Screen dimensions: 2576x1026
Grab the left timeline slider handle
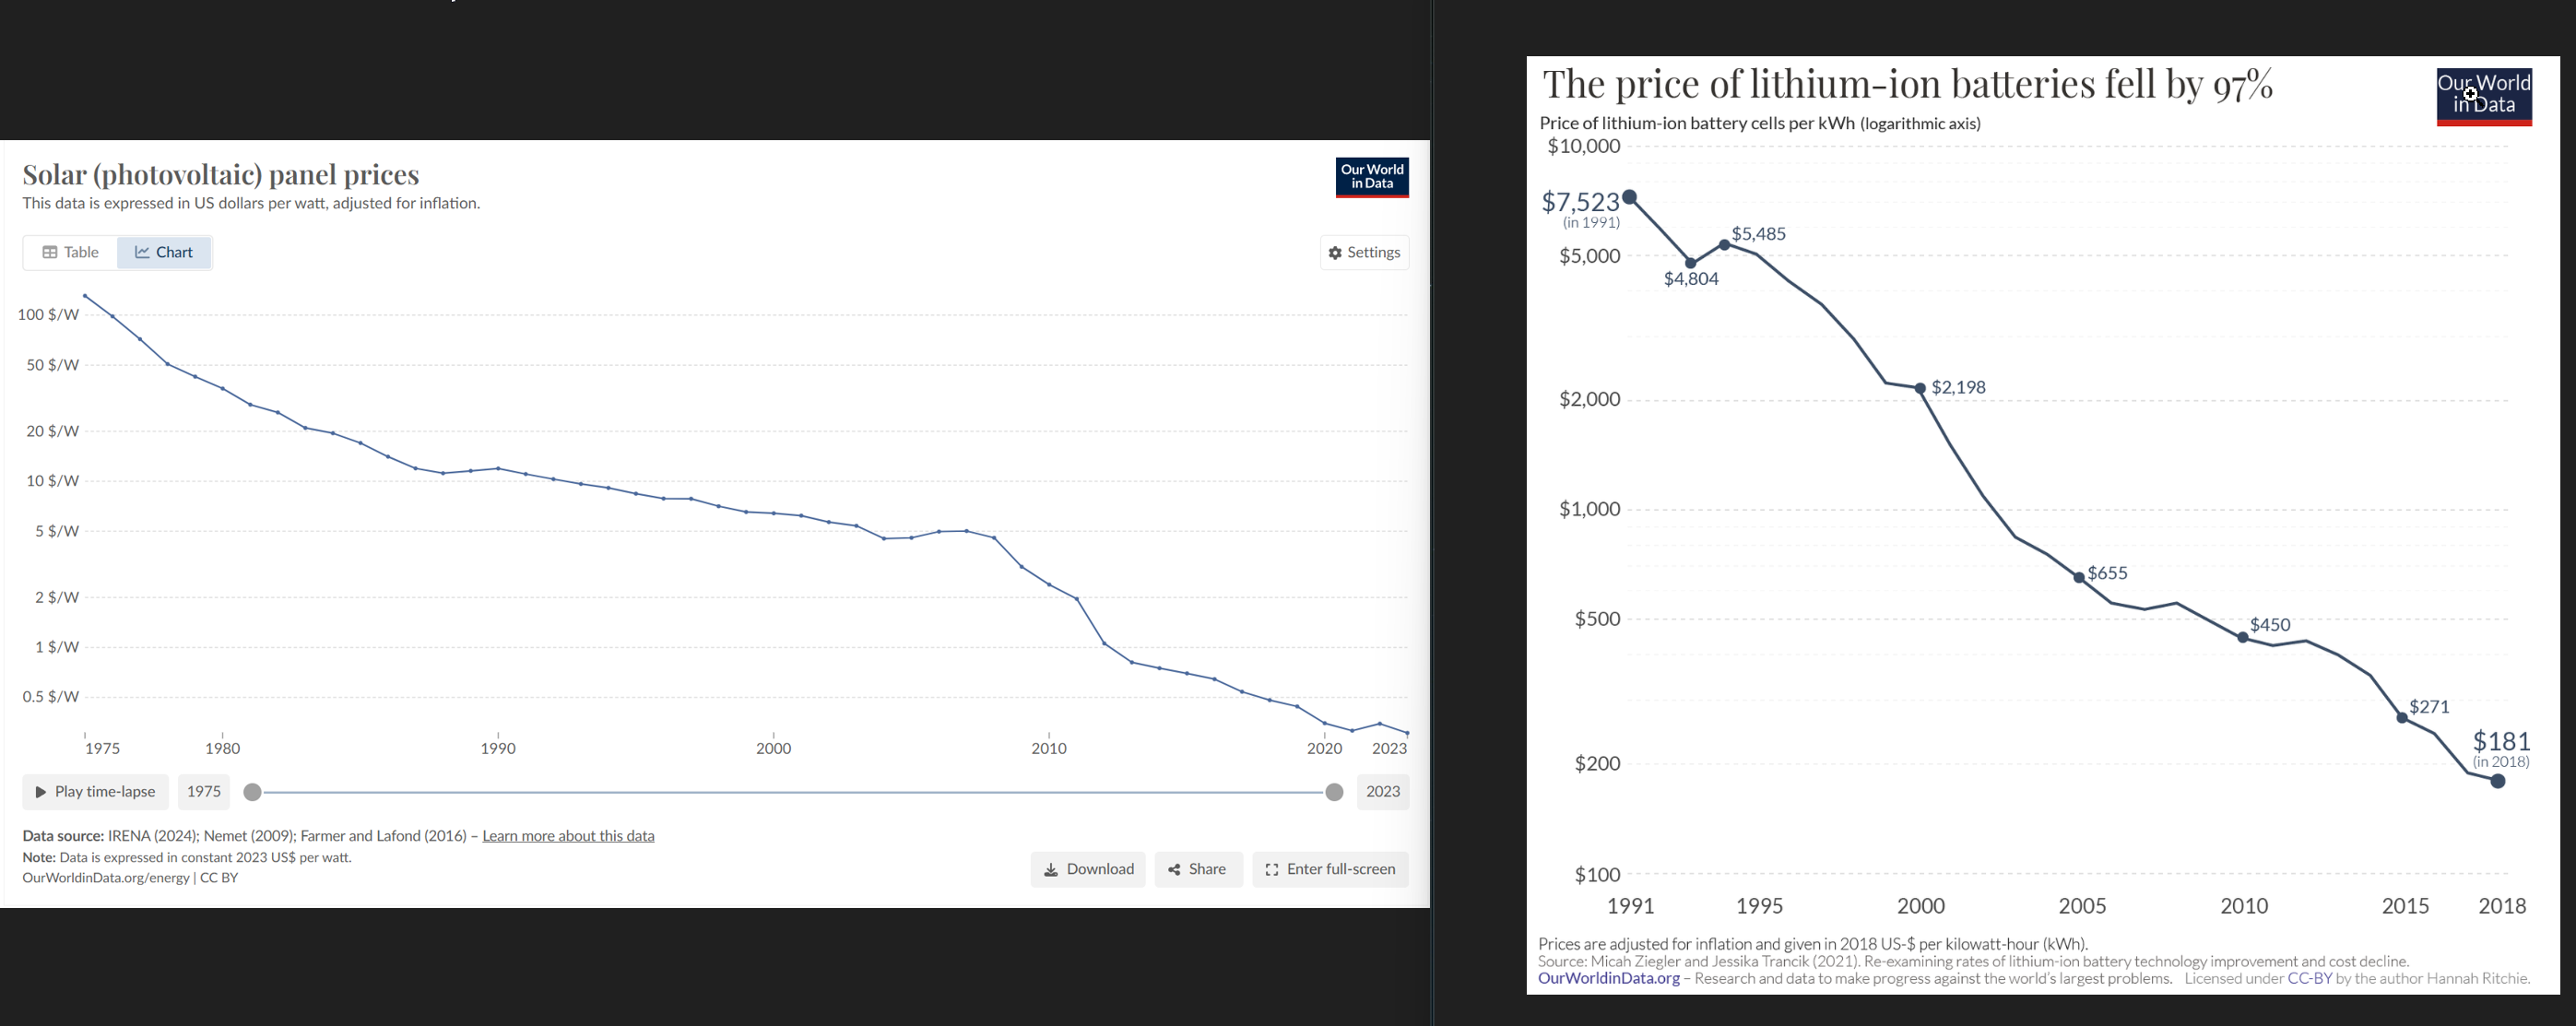(253, 792)
